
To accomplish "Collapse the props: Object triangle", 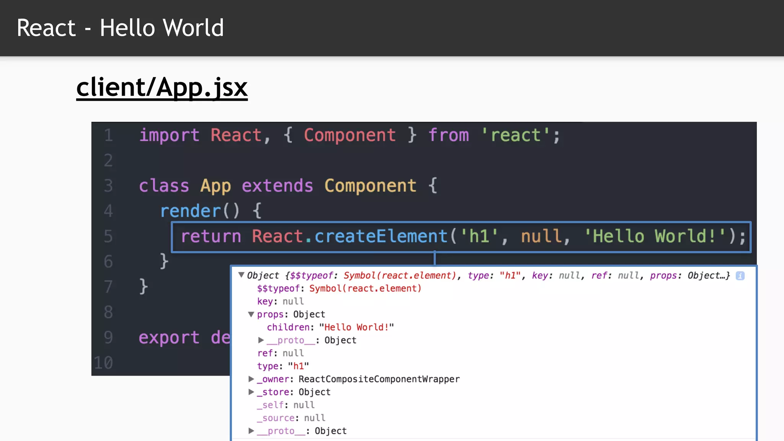I will tap(251, 314).
